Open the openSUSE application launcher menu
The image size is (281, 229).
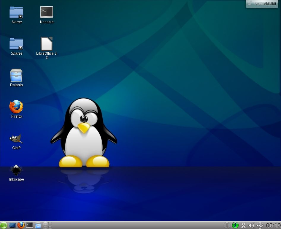(x=4, y=225)
